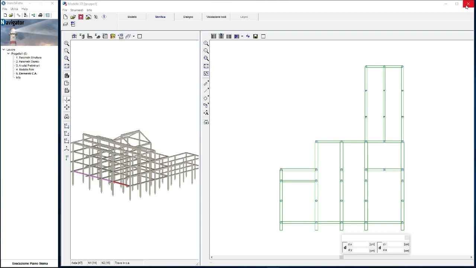Fit the 3D model view to window

pyautogui.click(x=67, y=66)
